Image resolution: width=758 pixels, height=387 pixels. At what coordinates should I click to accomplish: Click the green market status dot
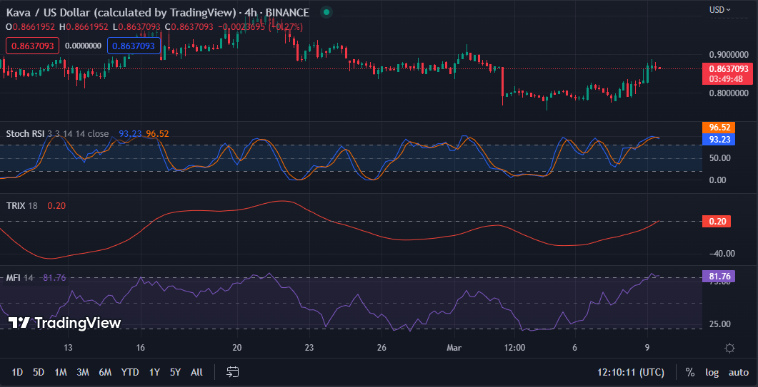coord(326,12)
